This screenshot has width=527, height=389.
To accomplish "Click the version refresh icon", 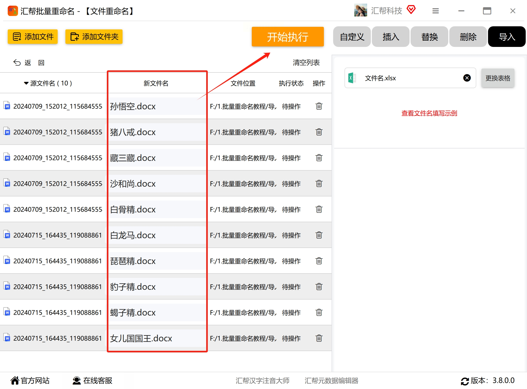I will 465,381.
